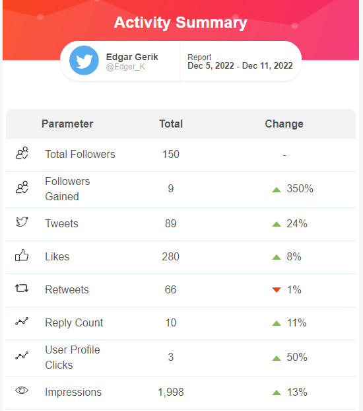Click the report date range Dec 5 - Dec 11
The height and width of the screenshot is (411, 363).
tap(240, 65)
